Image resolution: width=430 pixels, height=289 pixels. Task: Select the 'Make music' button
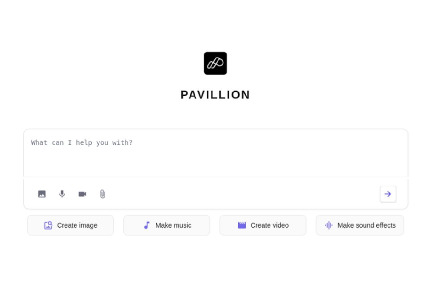tap(167, 225)
